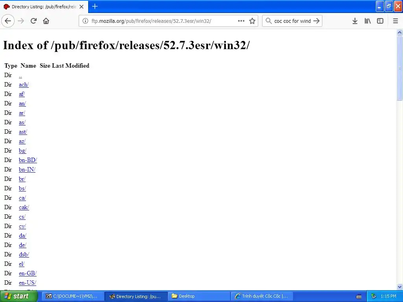Switch to 7-Zip C:\DOCUME~1 taskbar window
This screenshot has width=403, height=302.
(x=73, y=296)
